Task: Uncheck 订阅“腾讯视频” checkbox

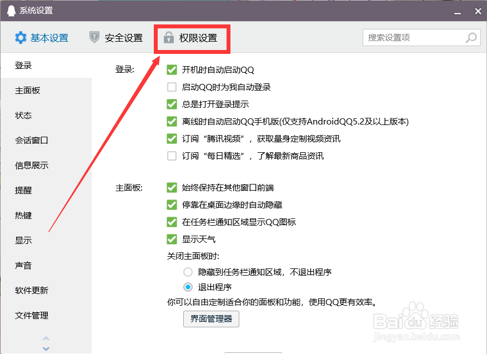Action: (172, 138)
